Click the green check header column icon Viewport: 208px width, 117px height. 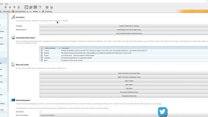coord(42,48)
